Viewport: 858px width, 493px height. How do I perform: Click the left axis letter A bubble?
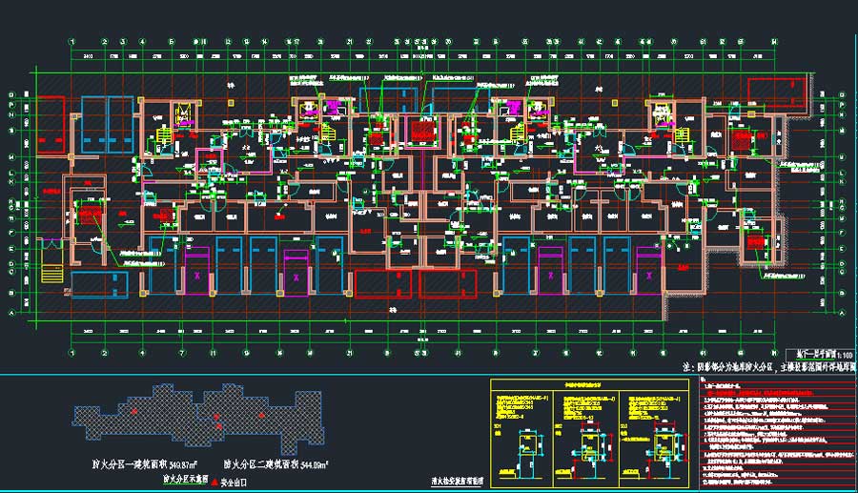tap(11, 313)
